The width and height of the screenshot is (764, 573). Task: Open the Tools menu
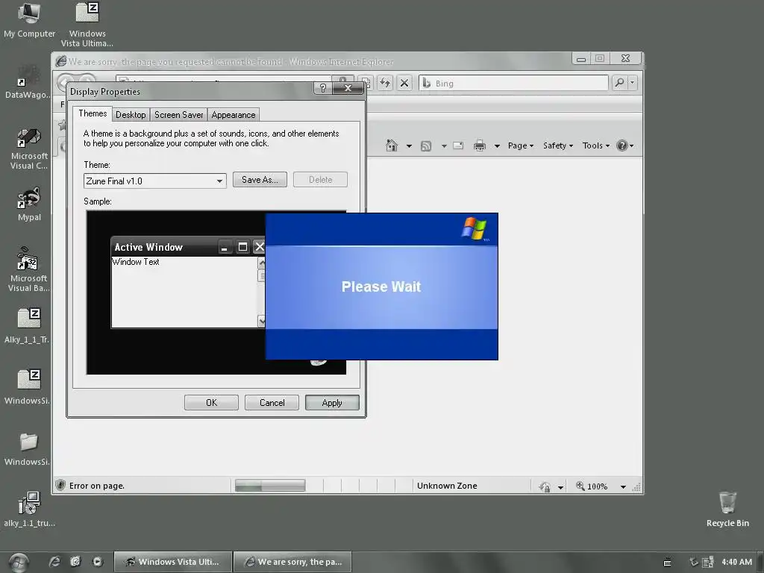[x=595, y=145]
